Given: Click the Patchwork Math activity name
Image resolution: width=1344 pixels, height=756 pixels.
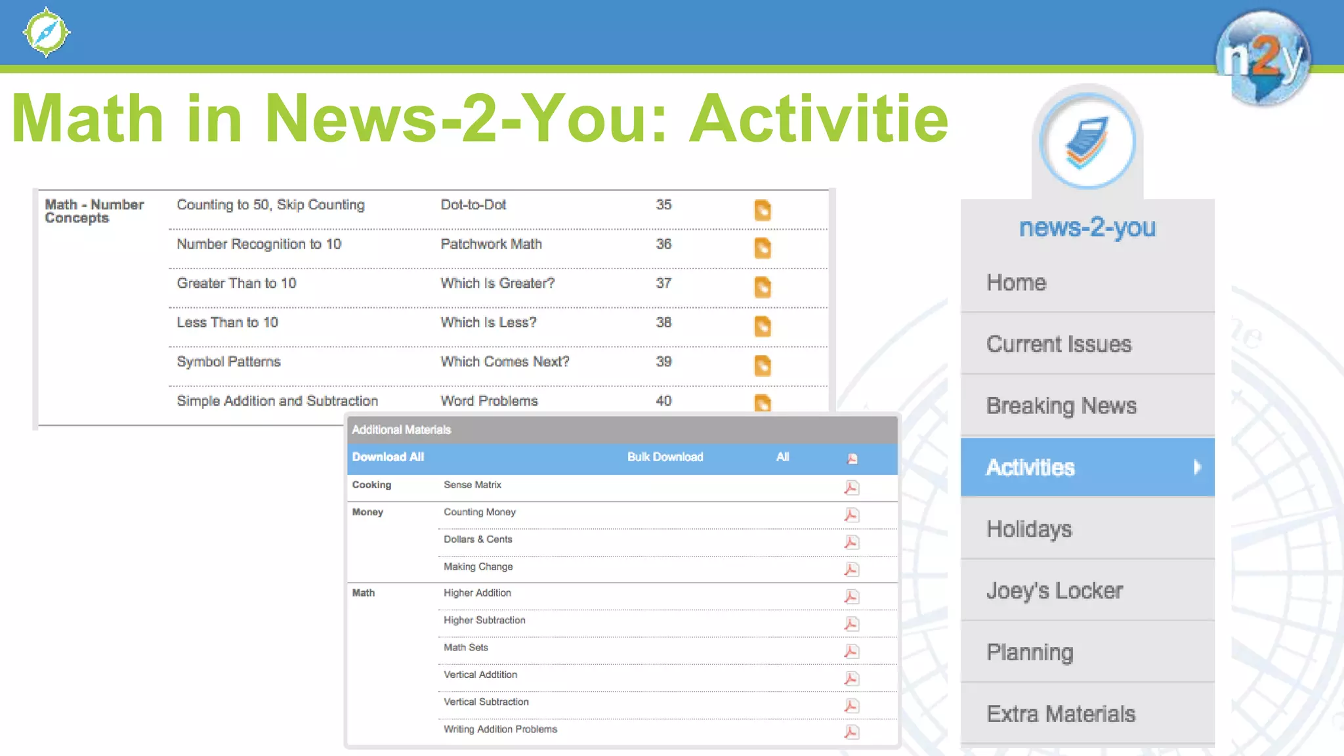Looking at the screenshot, I should click(x=491, y=244).
